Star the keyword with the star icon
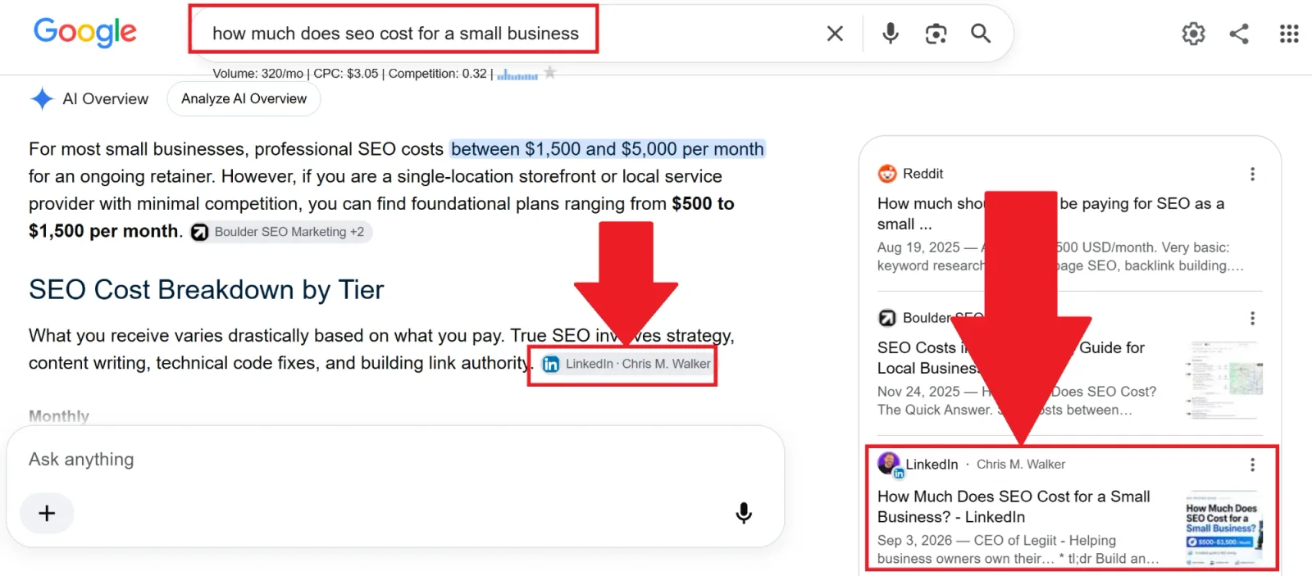 [x=550, y=73]
